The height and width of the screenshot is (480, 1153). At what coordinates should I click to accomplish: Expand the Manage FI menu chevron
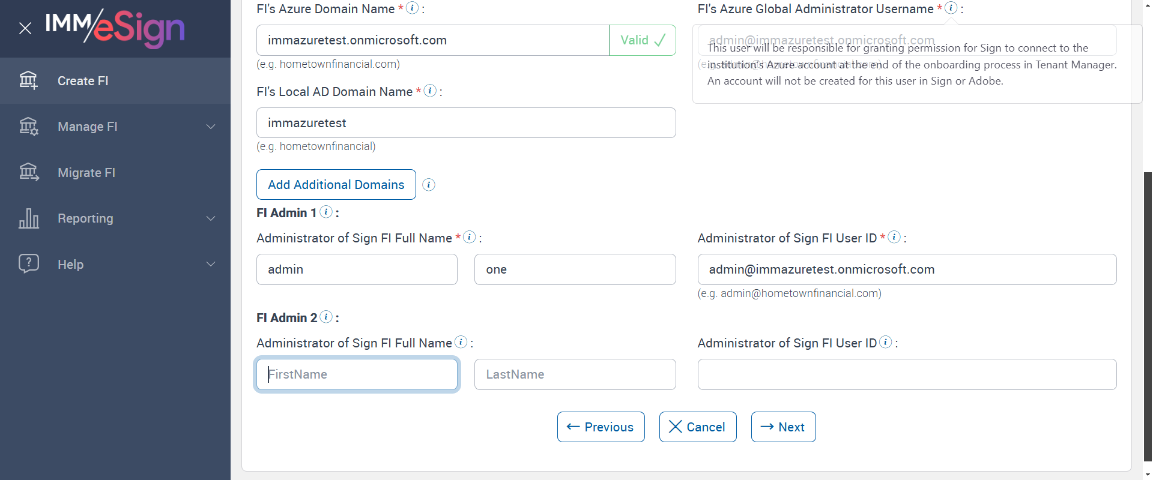(211, 127)
